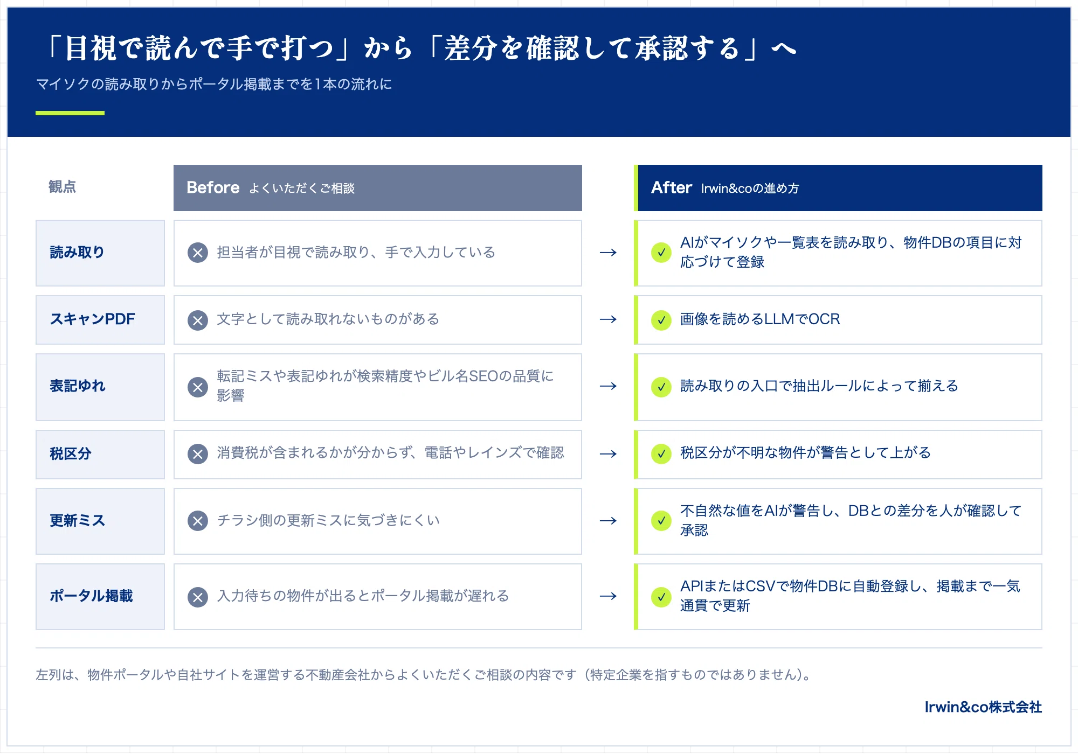This screenshot has width=1078, height=754.
Task: Click the X icon next to 転記ミスや表記ゆれ text
Action: click(x=198, y=387)
